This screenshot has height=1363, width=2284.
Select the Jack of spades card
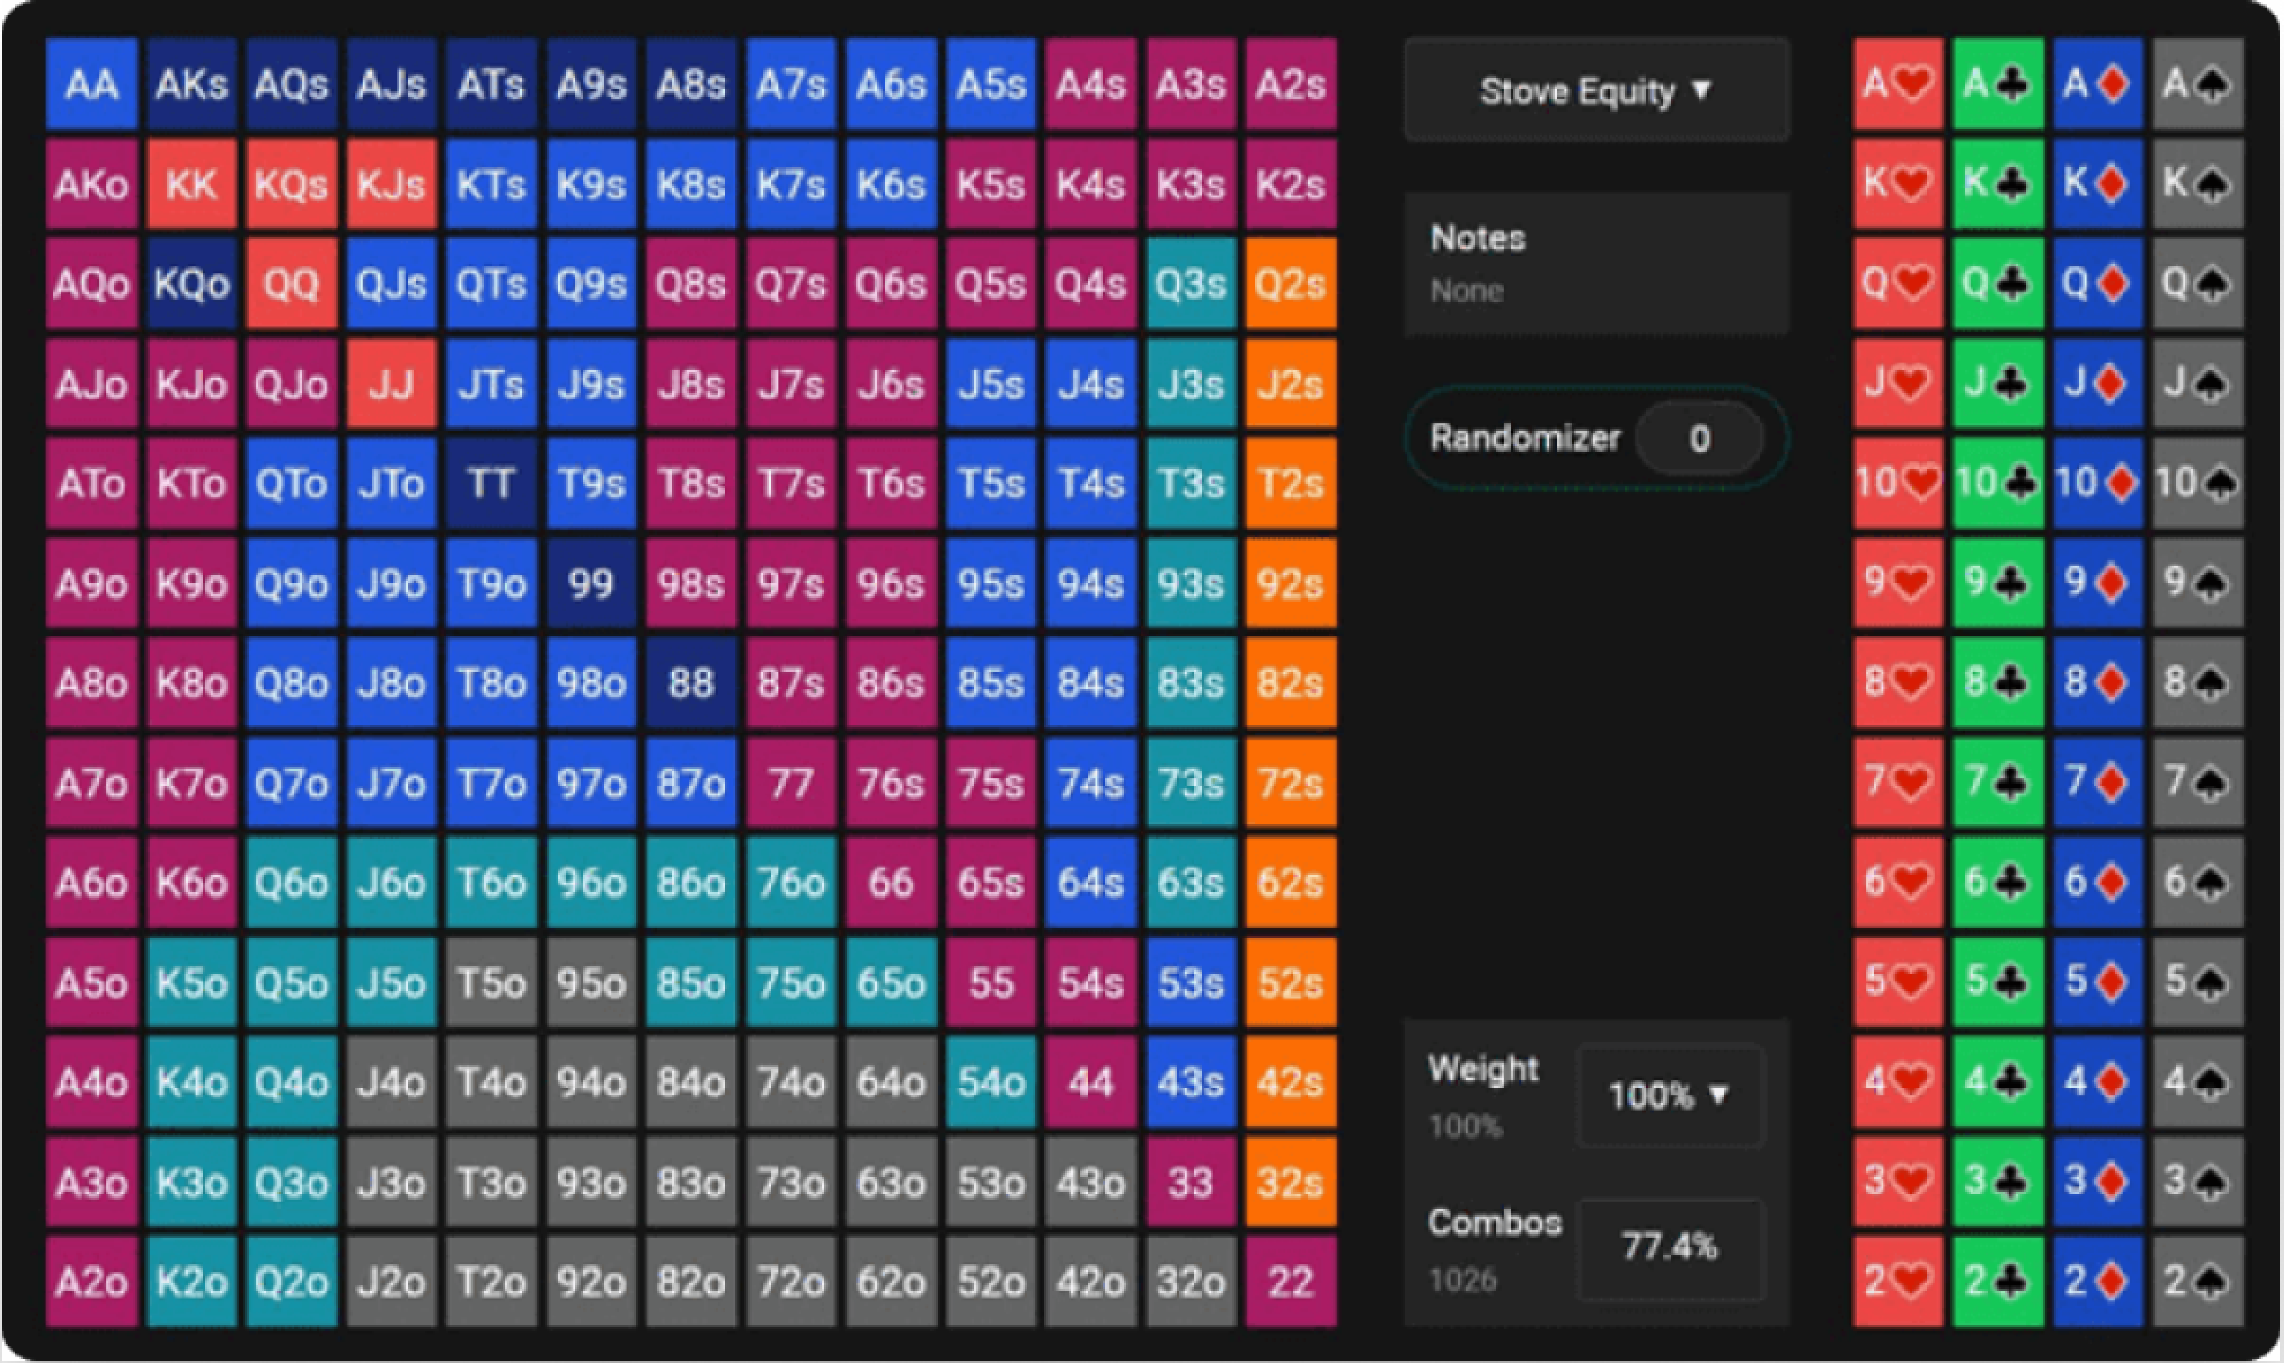[x=2198, y=384]
